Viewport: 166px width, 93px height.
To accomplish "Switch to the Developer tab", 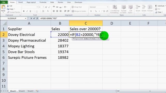I will coord(78,2).
